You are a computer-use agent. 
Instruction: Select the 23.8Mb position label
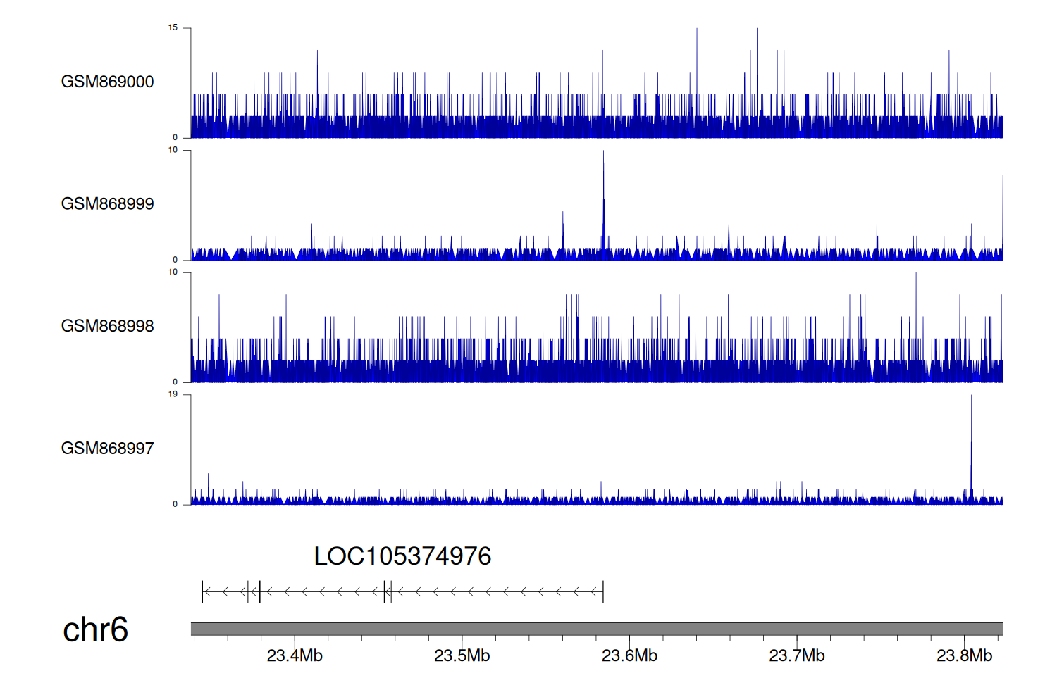click(964, 656)
